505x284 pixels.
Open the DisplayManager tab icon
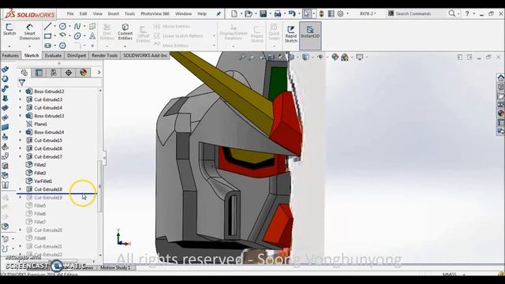pos(83,73)
